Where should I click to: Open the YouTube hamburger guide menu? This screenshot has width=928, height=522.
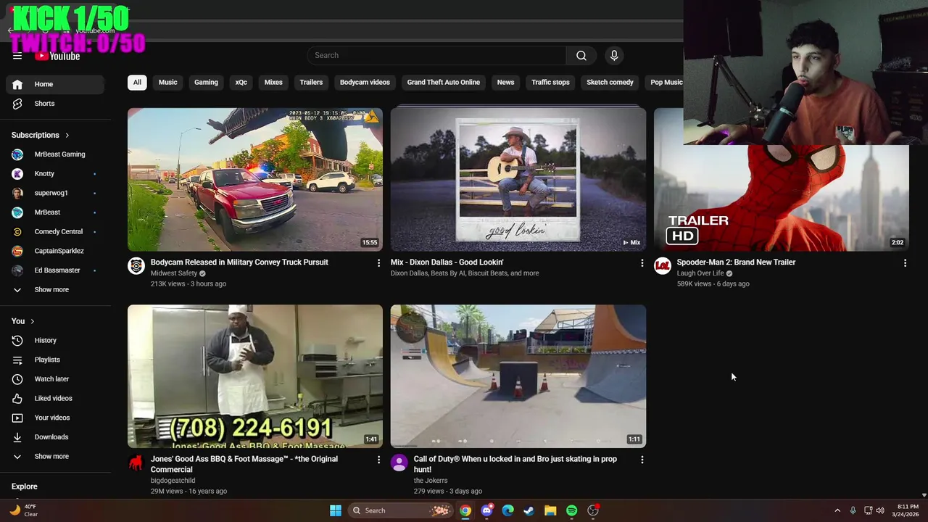coord(17,56)
